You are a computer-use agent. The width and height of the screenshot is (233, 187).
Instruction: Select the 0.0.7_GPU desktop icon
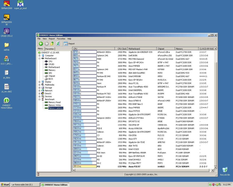tap(6, 60)
